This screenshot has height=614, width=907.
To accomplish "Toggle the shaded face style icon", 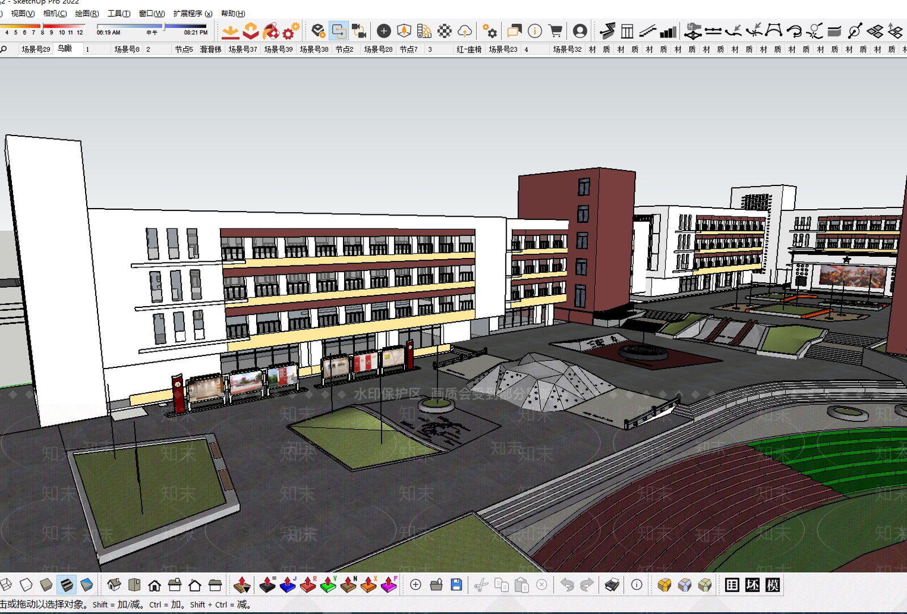I will (x=46, y=584).
